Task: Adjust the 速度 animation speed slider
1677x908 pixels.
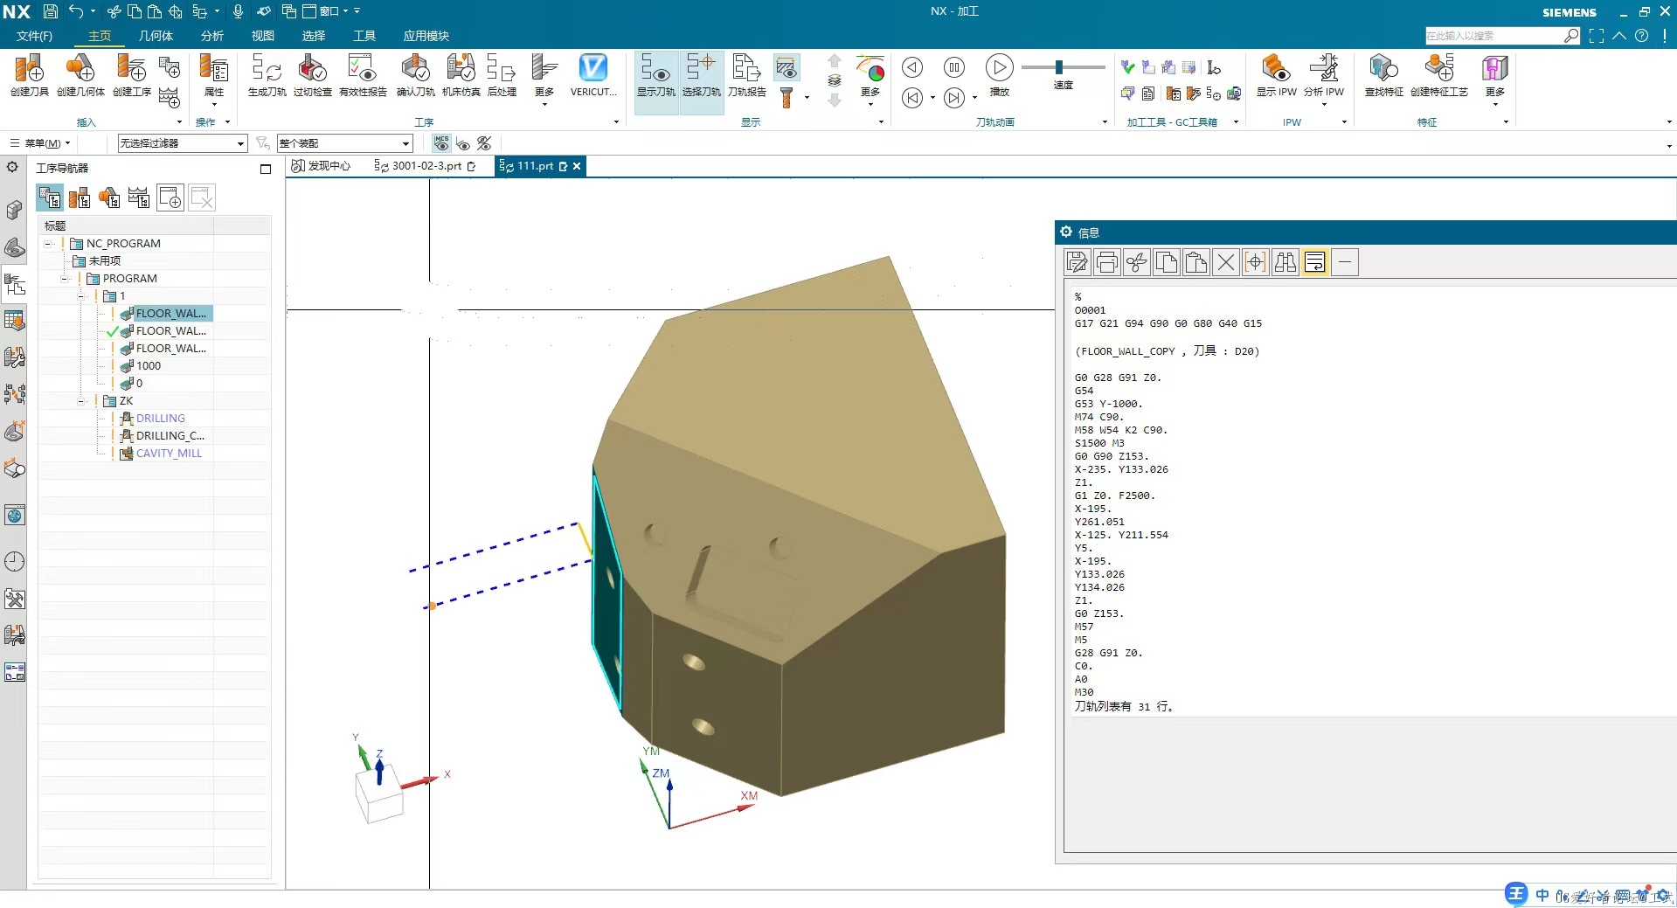Action: coord(1059,67)
